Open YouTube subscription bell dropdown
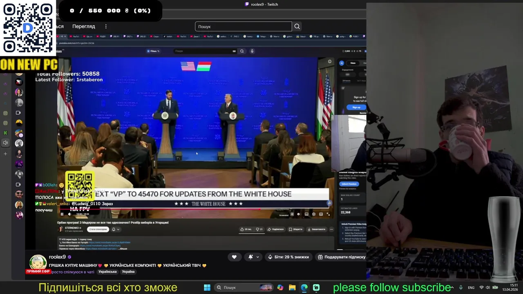The image size is (523, 294). pos(116,229)
